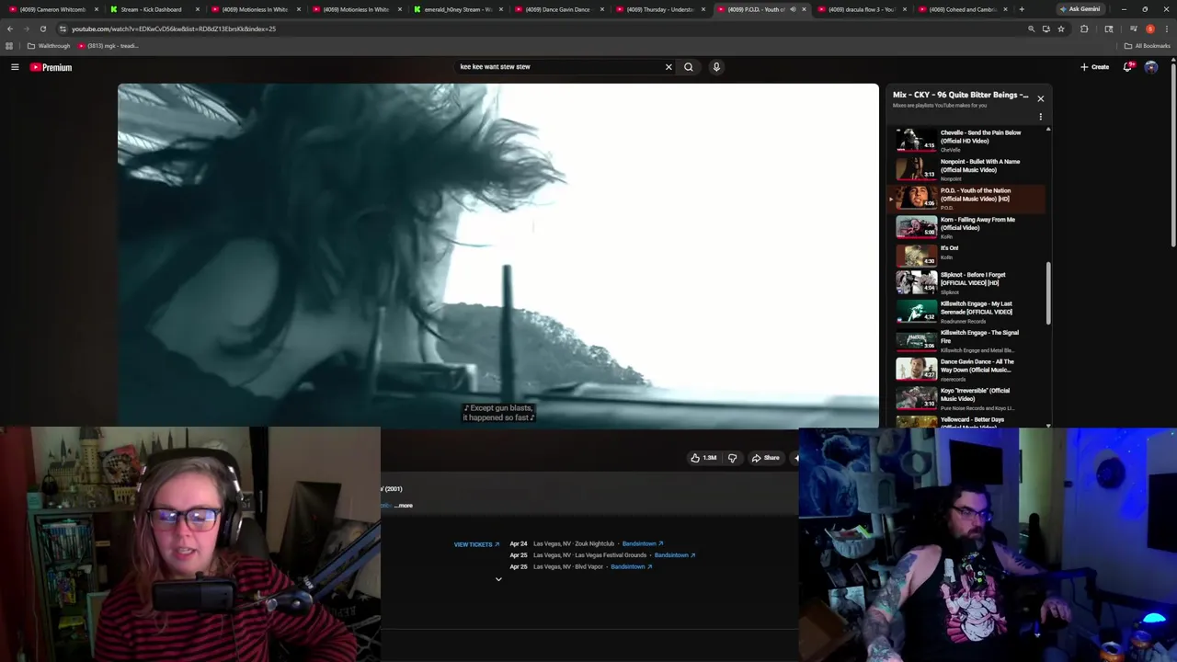Open YouTube notifications bell
The width and height of the screenshot is (1177, 662).
1128,67
